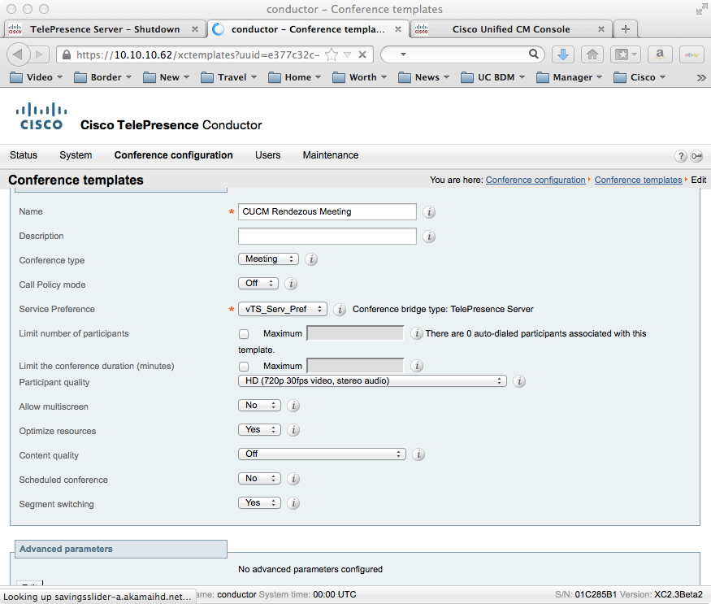Open the browser downloads arrow icon

(563, 54)
